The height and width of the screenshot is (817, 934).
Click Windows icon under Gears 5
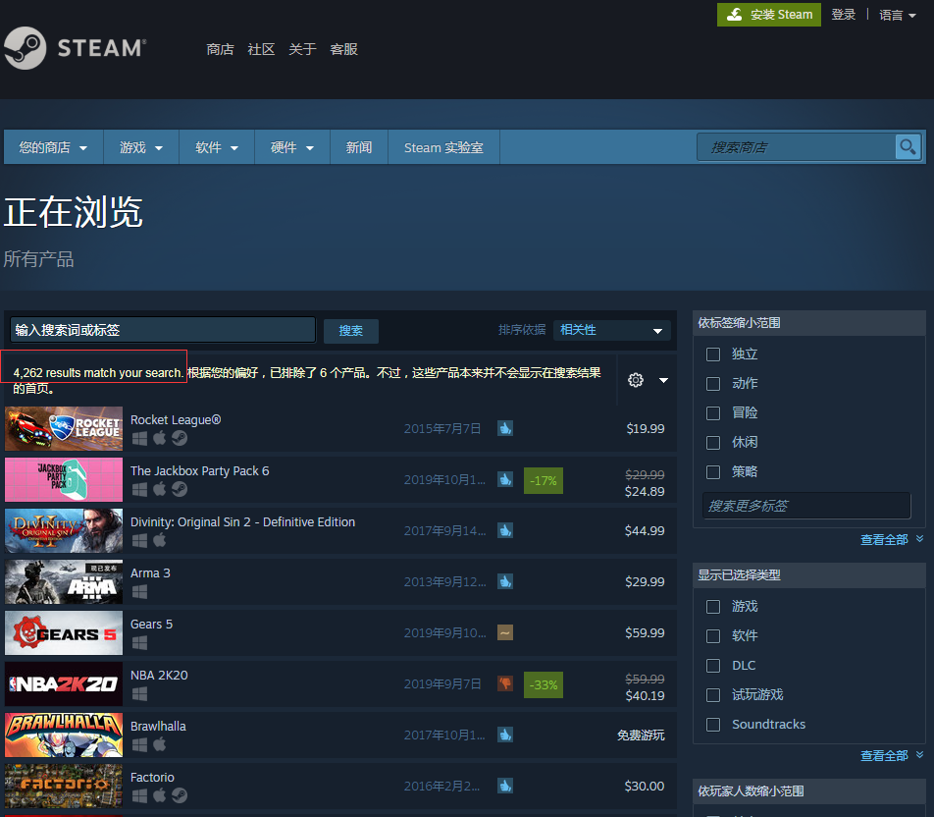139,643
